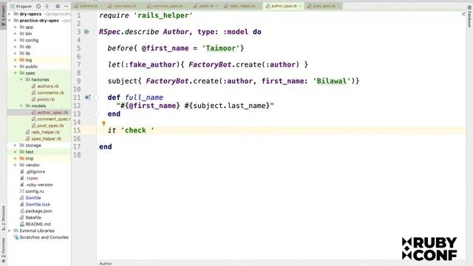The height and width of the screenshot is (266, 473).
Task: Click line number 17 in the gutter
Action: pos(77,146)
